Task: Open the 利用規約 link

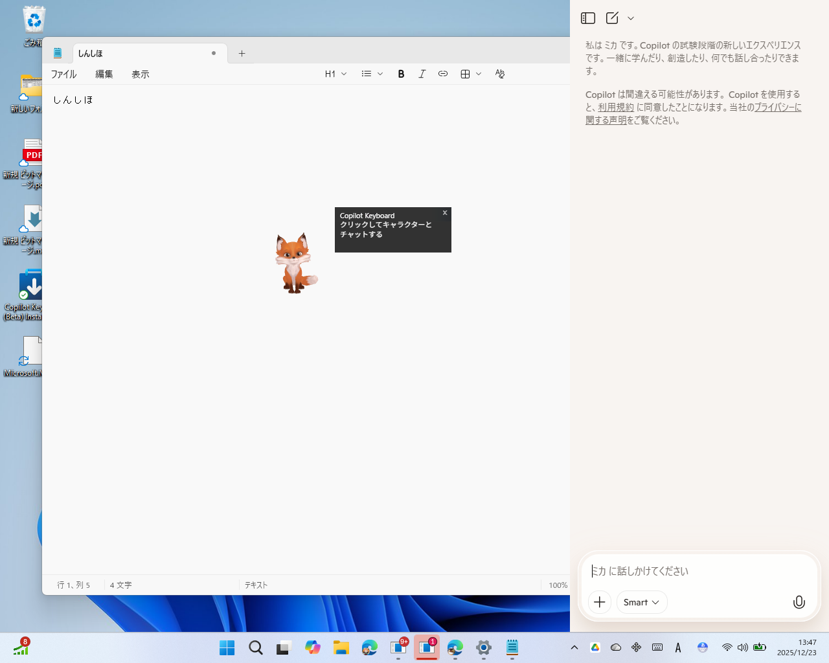Action: 615,107
